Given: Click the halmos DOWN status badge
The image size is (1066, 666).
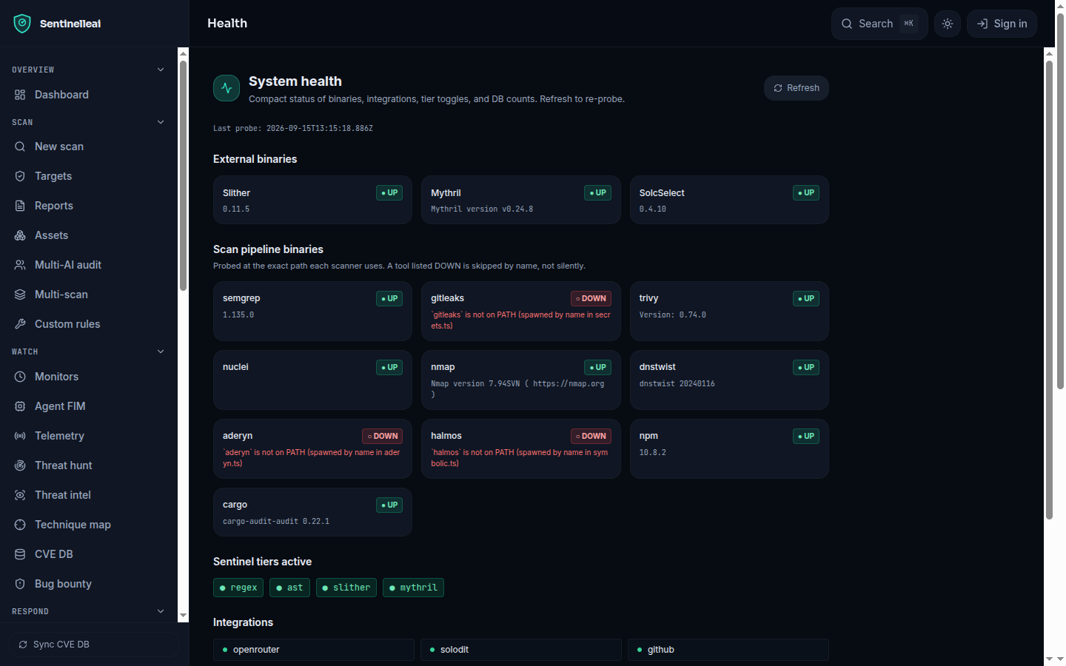Looking at the screenshot, I should (591, 437).
